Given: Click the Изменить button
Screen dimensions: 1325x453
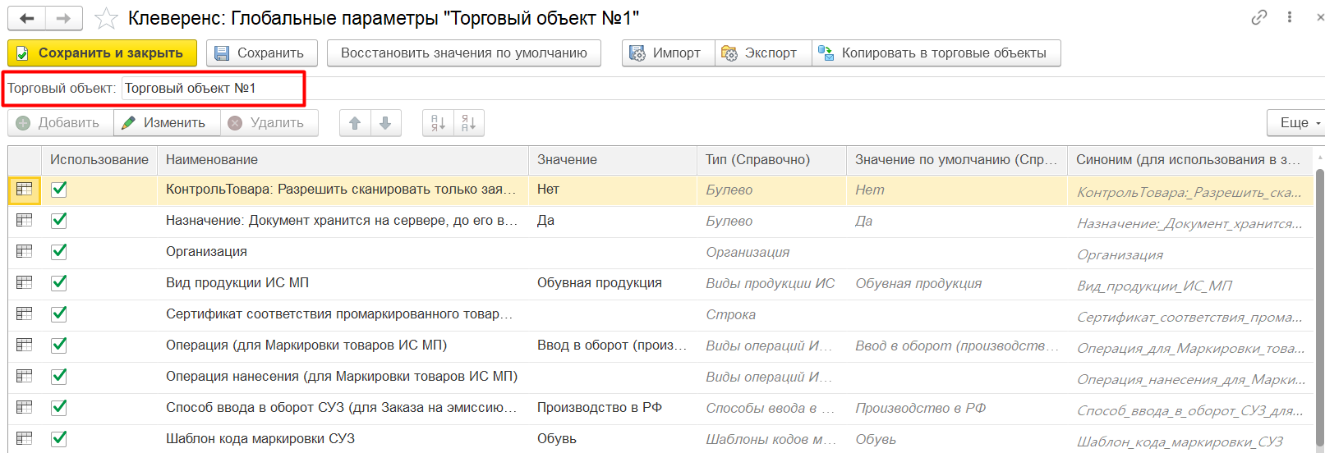Looking at the screenshot, I should tap(166, 122).
